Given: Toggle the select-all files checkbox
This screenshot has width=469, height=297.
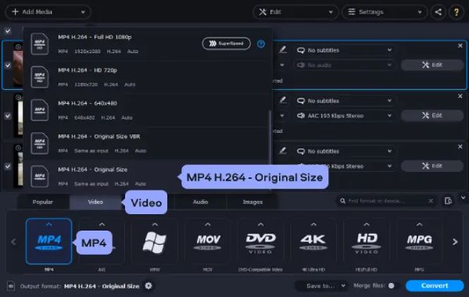Looking at the screenshot, I should [x=8, y=31].
